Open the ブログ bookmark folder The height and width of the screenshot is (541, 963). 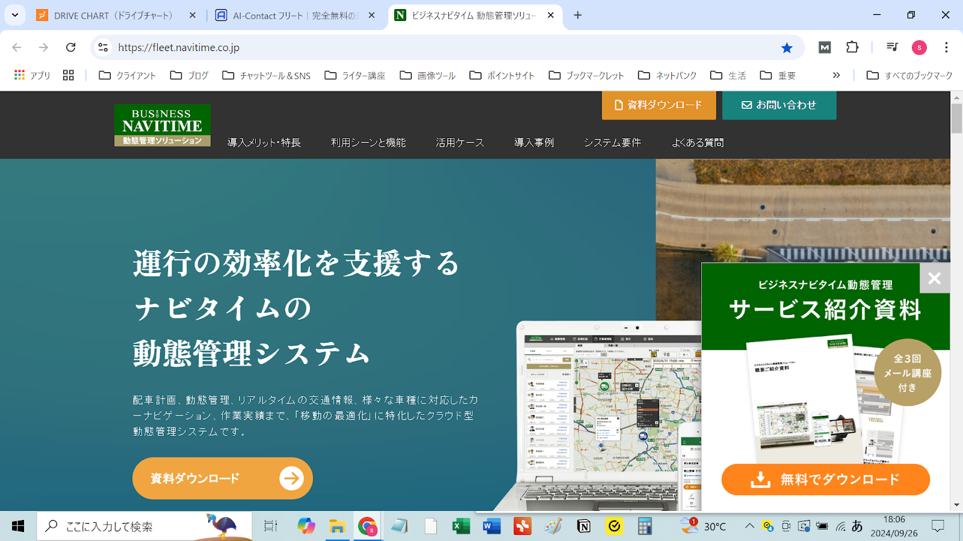tap(190, 75)
